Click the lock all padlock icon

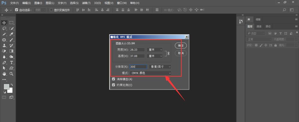pyautogui.click(x=275, y=45)
